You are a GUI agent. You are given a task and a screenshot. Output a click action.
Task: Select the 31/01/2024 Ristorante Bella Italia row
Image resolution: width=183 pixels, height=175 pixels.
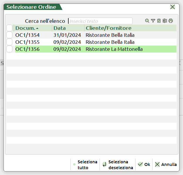110,35
